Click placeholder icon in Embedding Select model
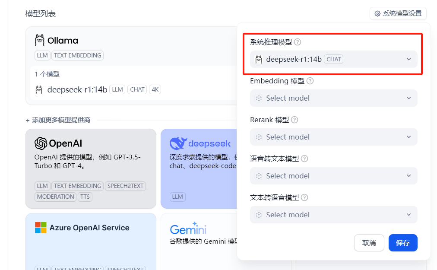Screen dimensions: 437x270 pyautogui.click(x=259, y=98)
